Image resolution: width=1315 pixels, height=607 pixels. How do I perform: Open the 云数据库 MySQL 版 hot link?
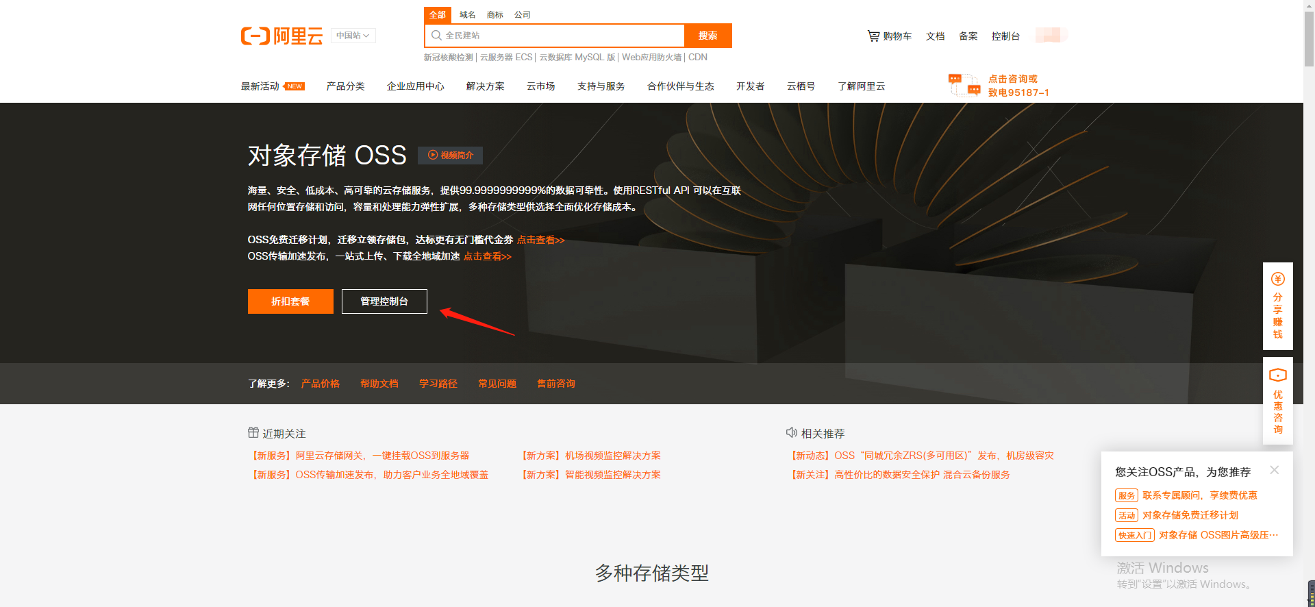tap(577, 58)
